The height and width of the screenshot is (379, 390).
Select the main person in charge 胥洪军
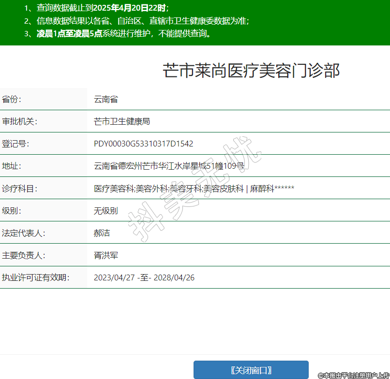106,255
